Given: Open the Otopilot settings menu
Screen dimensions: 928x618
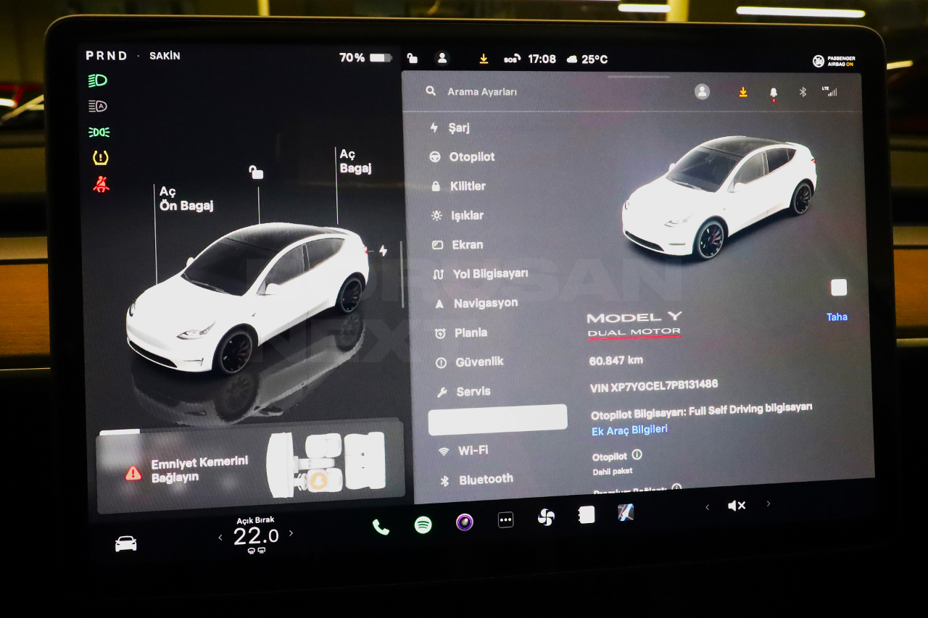Looking at the screenshot, I should pyautogui.click(x=462, y=156).
